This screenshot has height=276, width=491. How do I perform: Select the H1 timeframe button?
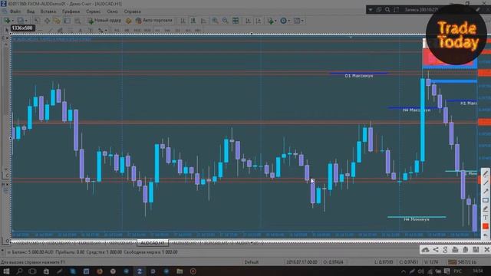[x=157, y=31]
